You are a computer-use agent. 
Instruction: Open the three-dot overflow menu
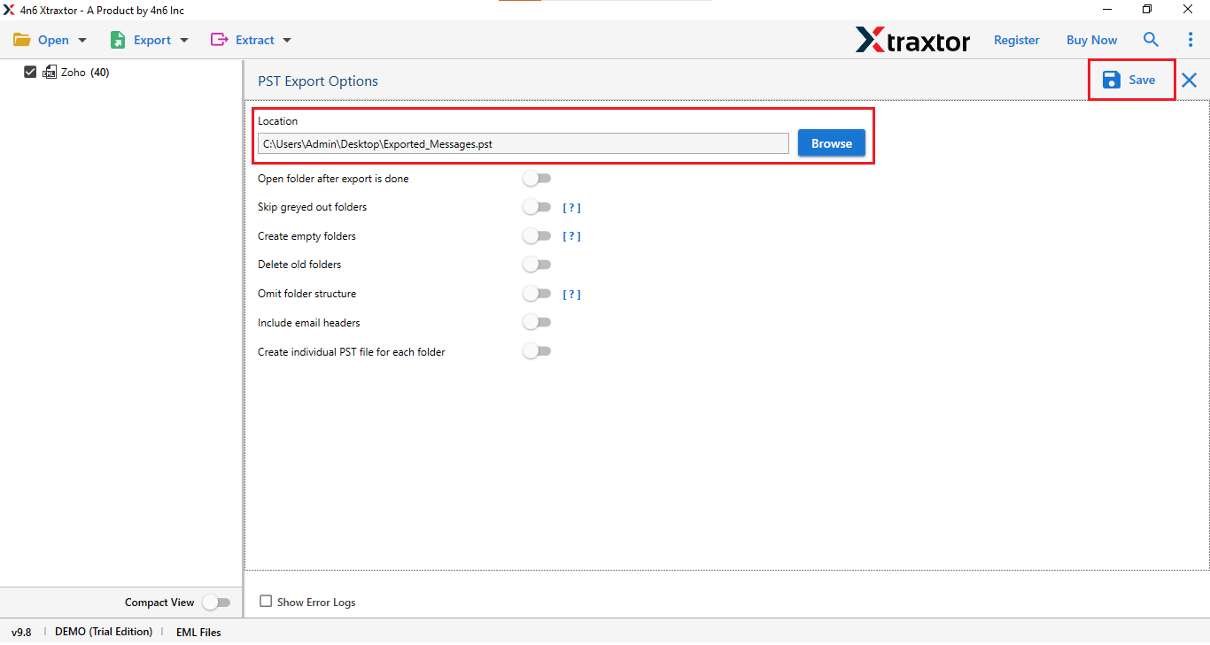[x=1191, y=39]
